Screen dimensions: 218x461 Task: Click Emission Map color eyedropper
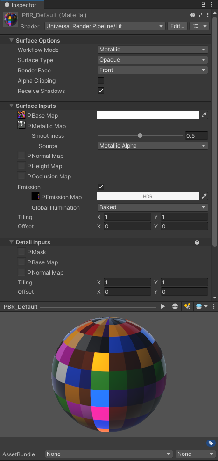coord(204,196)
